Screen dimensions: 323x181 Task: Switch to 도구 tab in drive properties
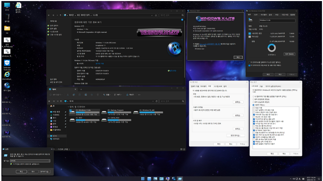[256, 15]
